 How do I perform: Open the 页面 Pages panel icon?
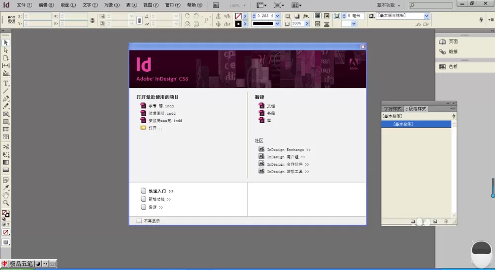(448, 42)
